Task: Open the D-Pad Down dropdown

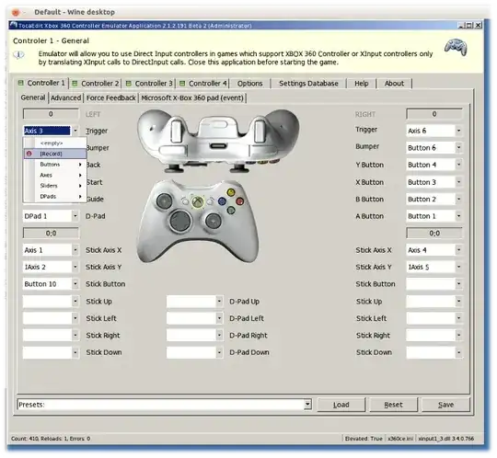Action: [219, 352]
